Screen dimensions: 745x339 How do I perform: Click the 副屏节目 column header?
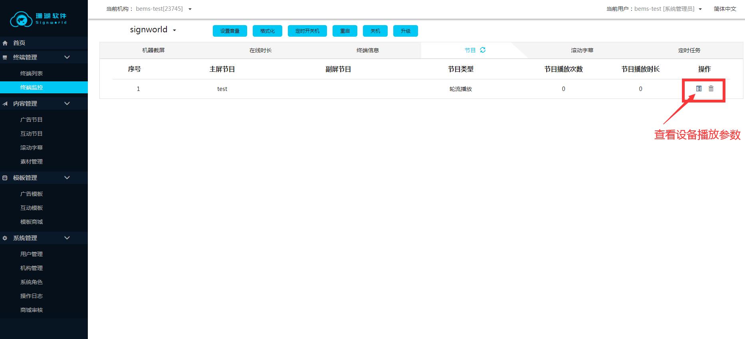(338, 69)
